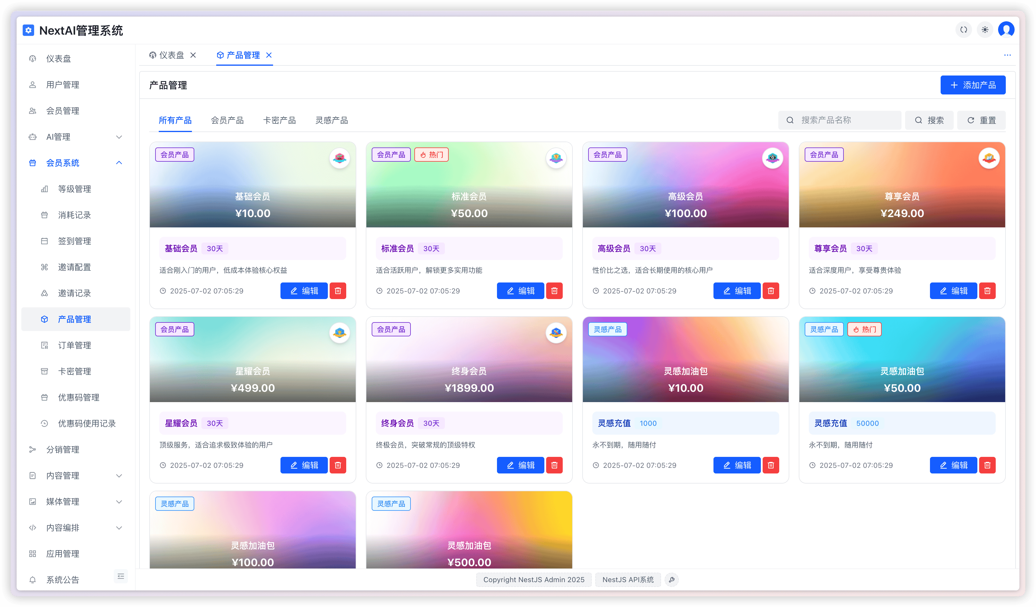Viewport: 1036px width, 607px height.
Task: Open 等级管理 submenu item
Action: [x=76, y=189]
